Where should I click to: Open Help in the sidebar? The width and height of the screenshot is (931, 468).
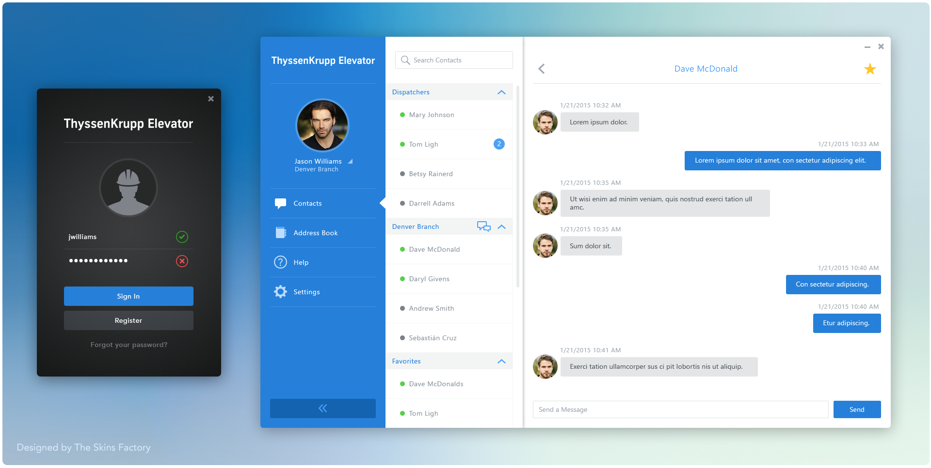[323, 262]
